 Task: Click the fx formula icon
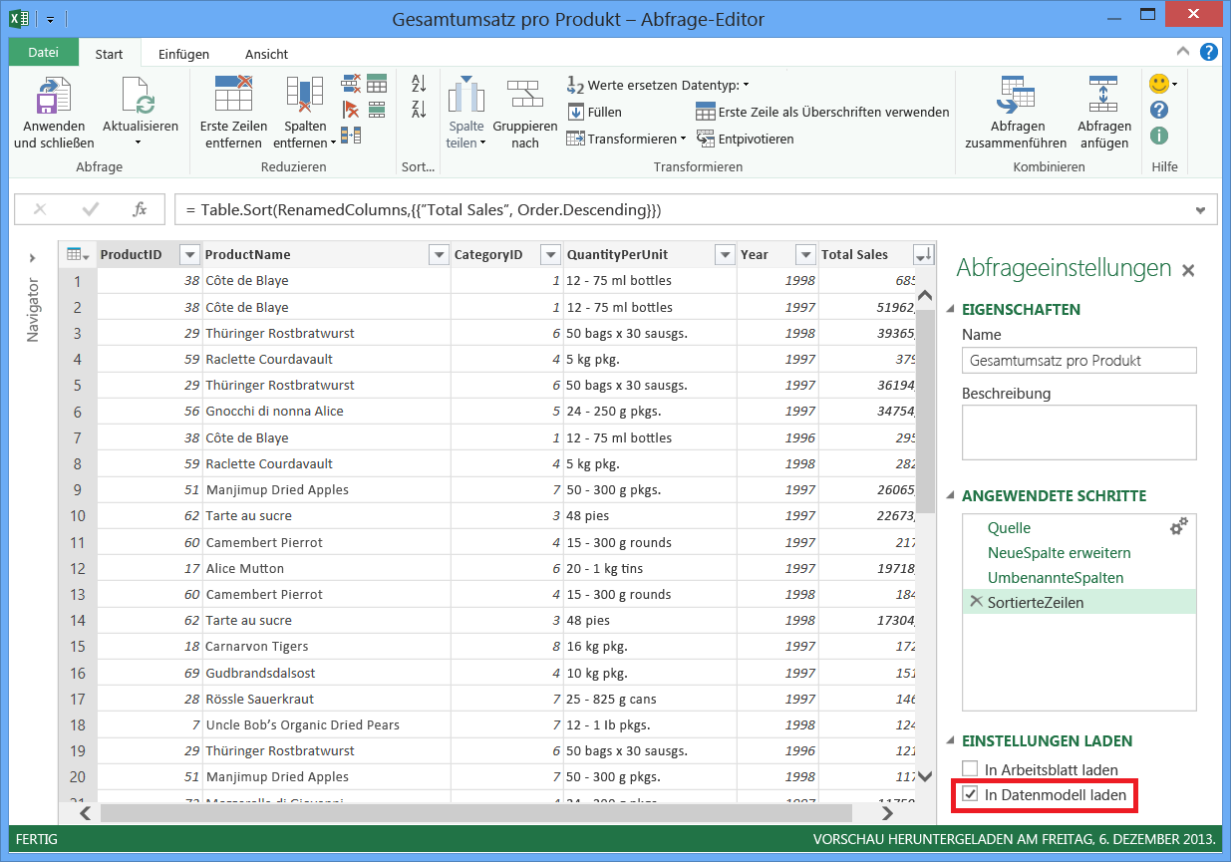coord(140,209)
